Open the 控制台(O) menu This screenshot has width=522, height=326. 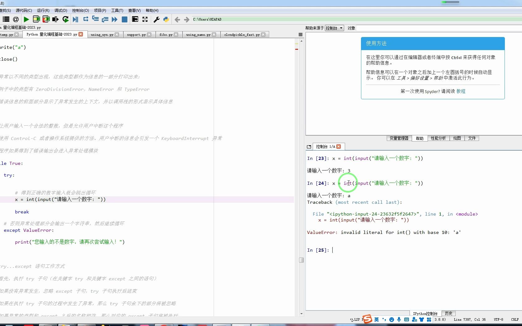point(80,10)
